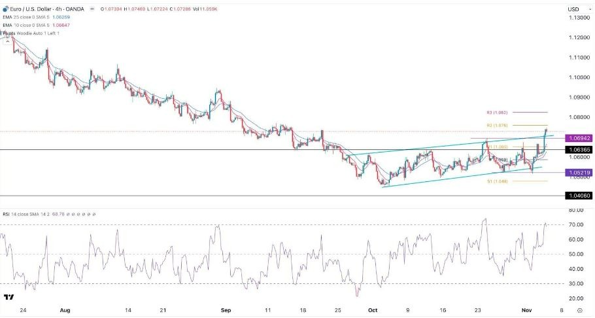Click the Sep label on time axis
The height and width of the screenshot is (318, 595).
click(226, 310)
